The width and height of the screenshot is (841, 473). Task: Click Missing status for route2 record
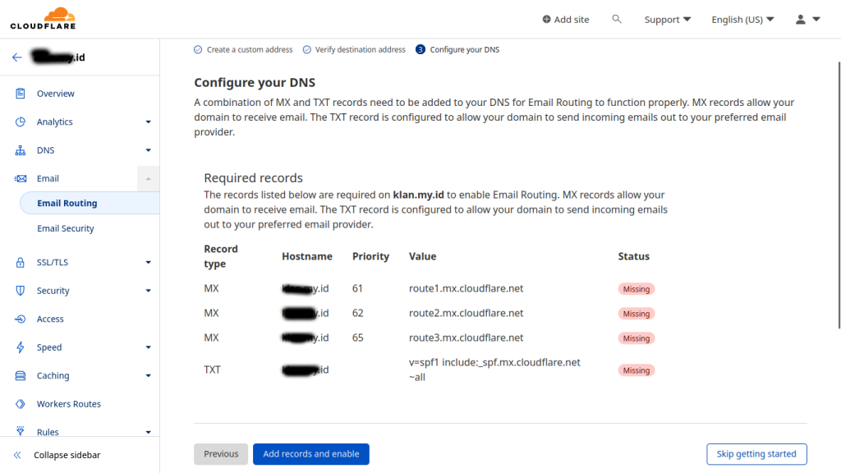(636, 314)
